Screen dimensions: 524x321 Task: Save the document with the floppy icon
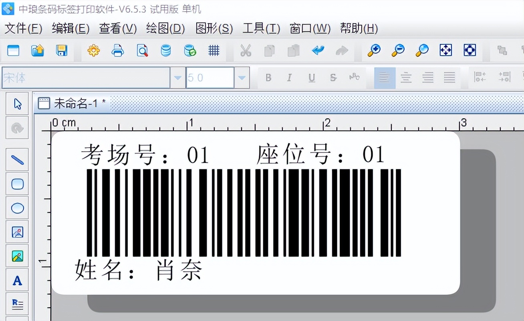pos(61,50)
